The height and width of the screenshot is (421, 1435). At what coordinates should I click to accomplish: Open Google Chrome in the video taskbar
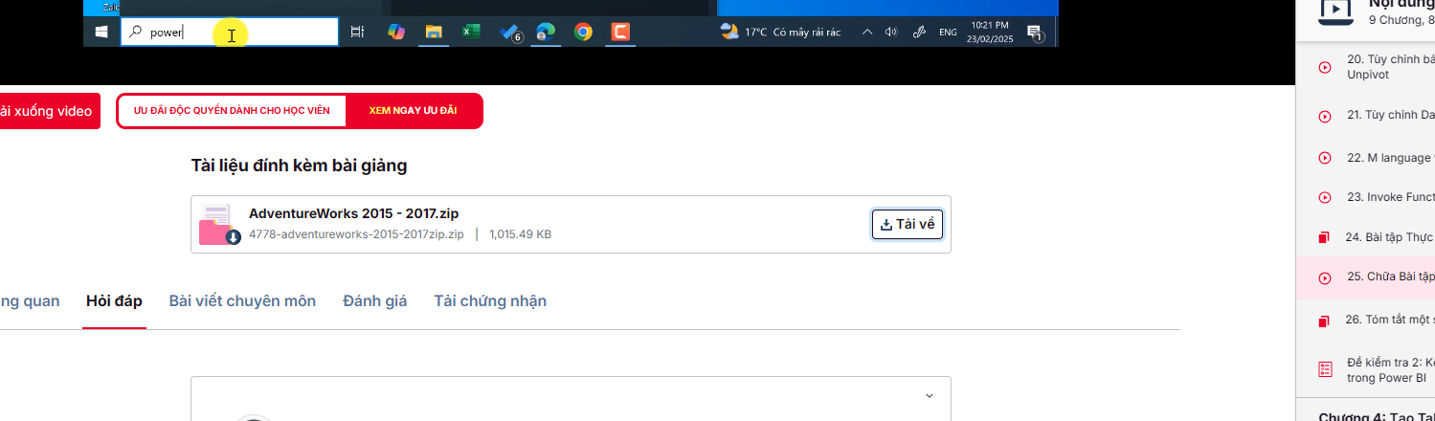coord(583,33)
